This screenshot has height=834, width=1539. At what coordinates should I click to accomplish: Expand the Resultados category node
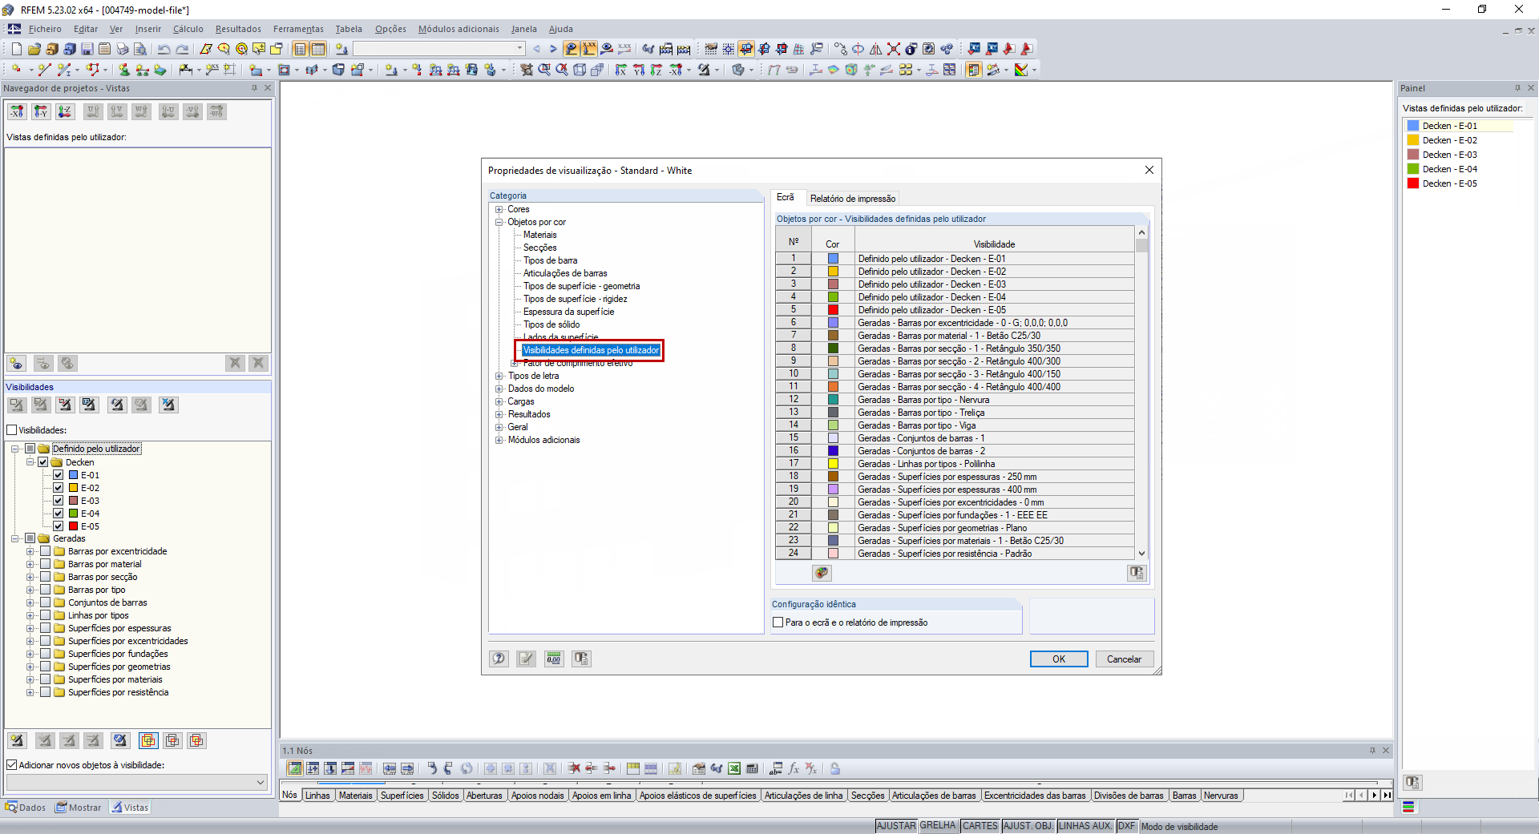point(499,414)
